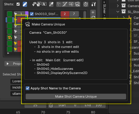Image resolution: width=139 pixels, height=114 pixels.
Task: Click the Start 0 frame field
Action: pos(67,105)
